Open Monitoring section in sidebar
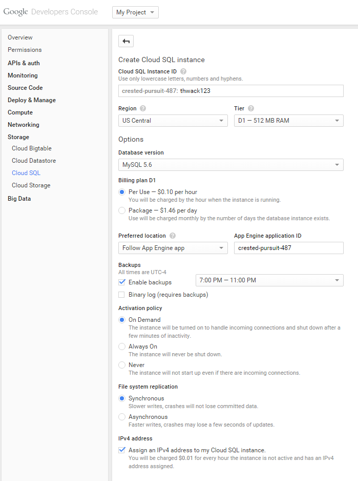Viewport: 358px width, 481px height. pyautogui.click(x=23, y=75)
